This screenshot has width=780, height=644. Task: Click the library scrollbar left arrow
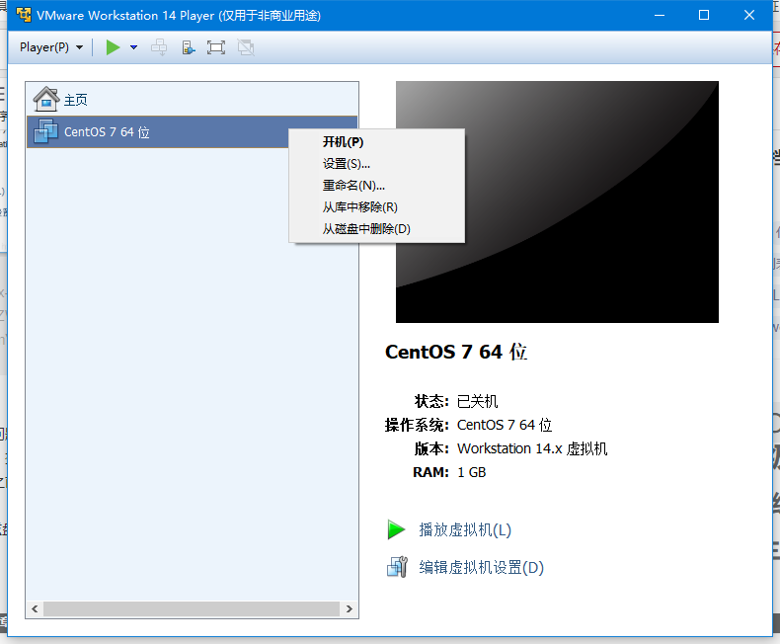pyautogui.click(x=35, y=608)
